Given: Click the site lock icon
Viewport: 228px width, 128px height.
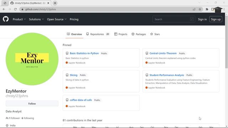Looking at the screenshot, I should [x=22, y=9].
